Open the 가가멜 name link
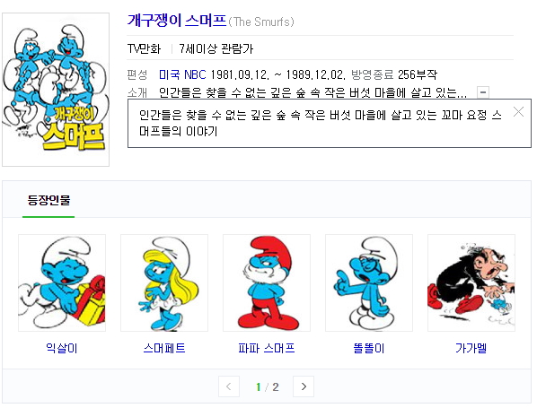 pyautogui.click(x=471, y=348)
